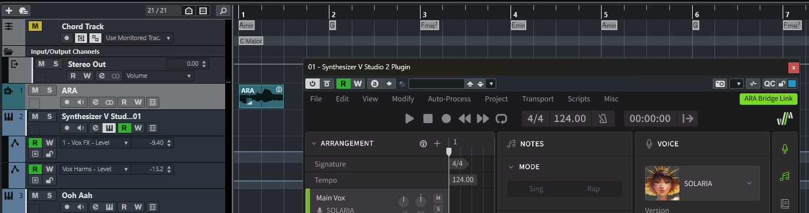Toggle monitor speaker icon on ARA track
The image size is (809, 213).
81,102
